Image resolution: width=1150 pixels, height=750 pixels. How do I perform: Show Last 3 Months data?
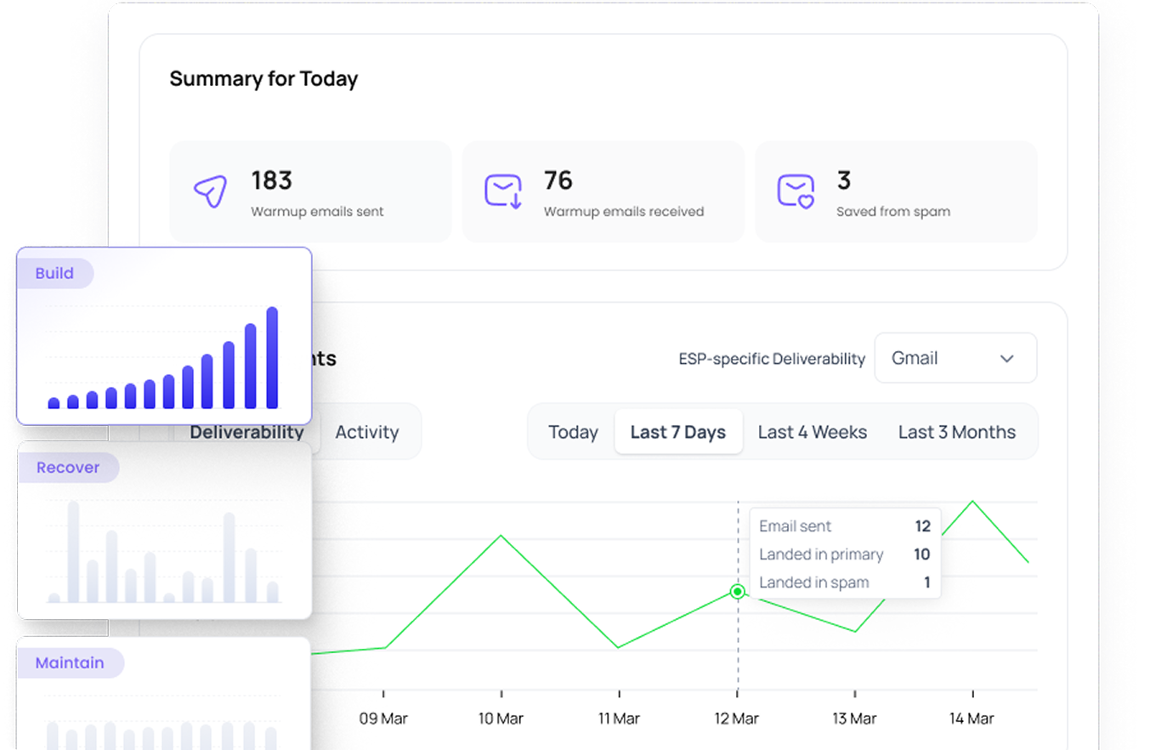[956, 432]
